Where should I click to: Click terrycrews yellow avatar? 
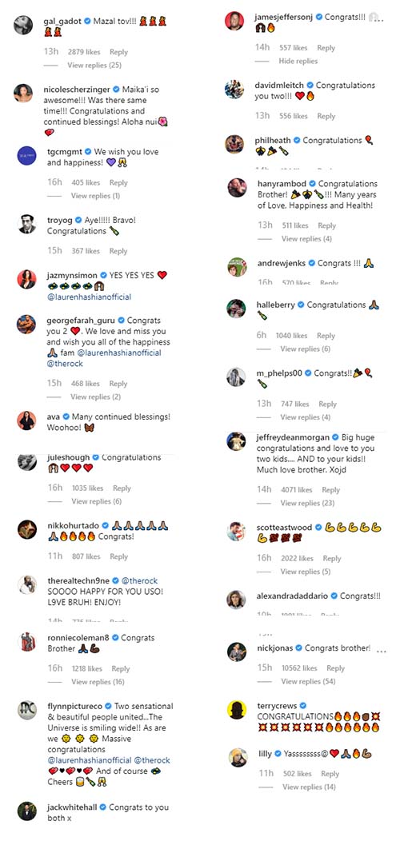pos(237,710)
